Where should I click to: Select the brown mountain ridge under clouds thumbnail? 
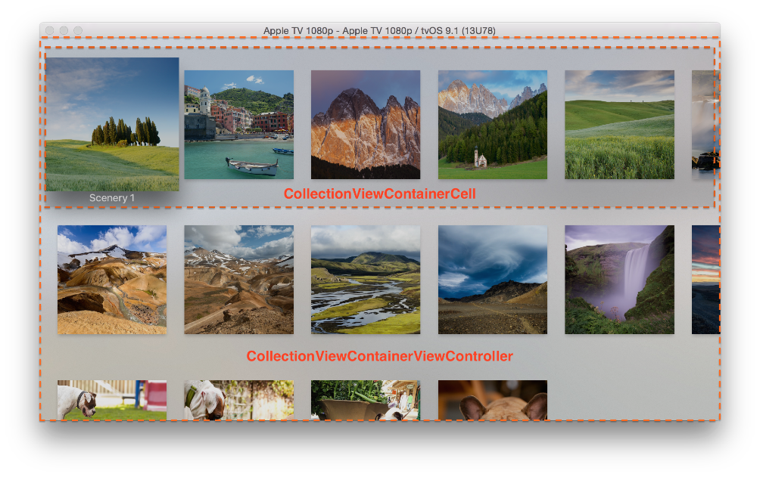tap(239, 280)
